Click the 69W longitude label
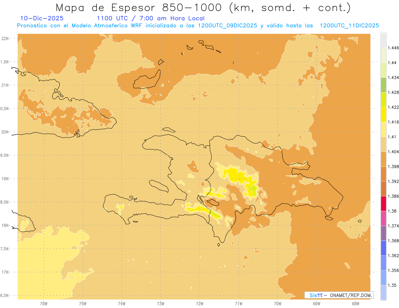399x308 pixels. (x=317, y=304)
